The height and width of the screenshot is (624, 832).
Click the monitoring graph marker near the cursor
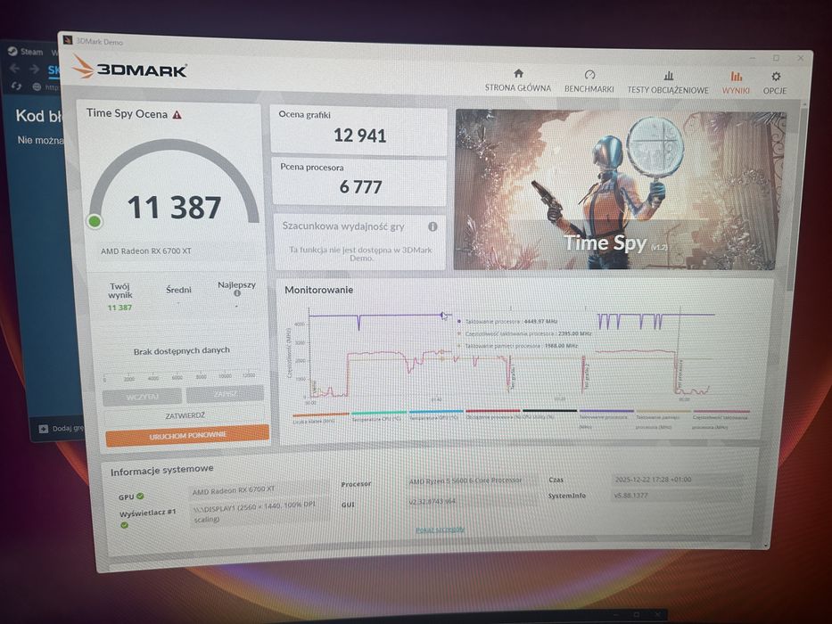click(x=441, y=316)
